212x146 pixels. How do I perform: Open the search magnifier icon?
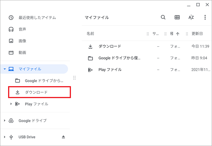(163, 17)
